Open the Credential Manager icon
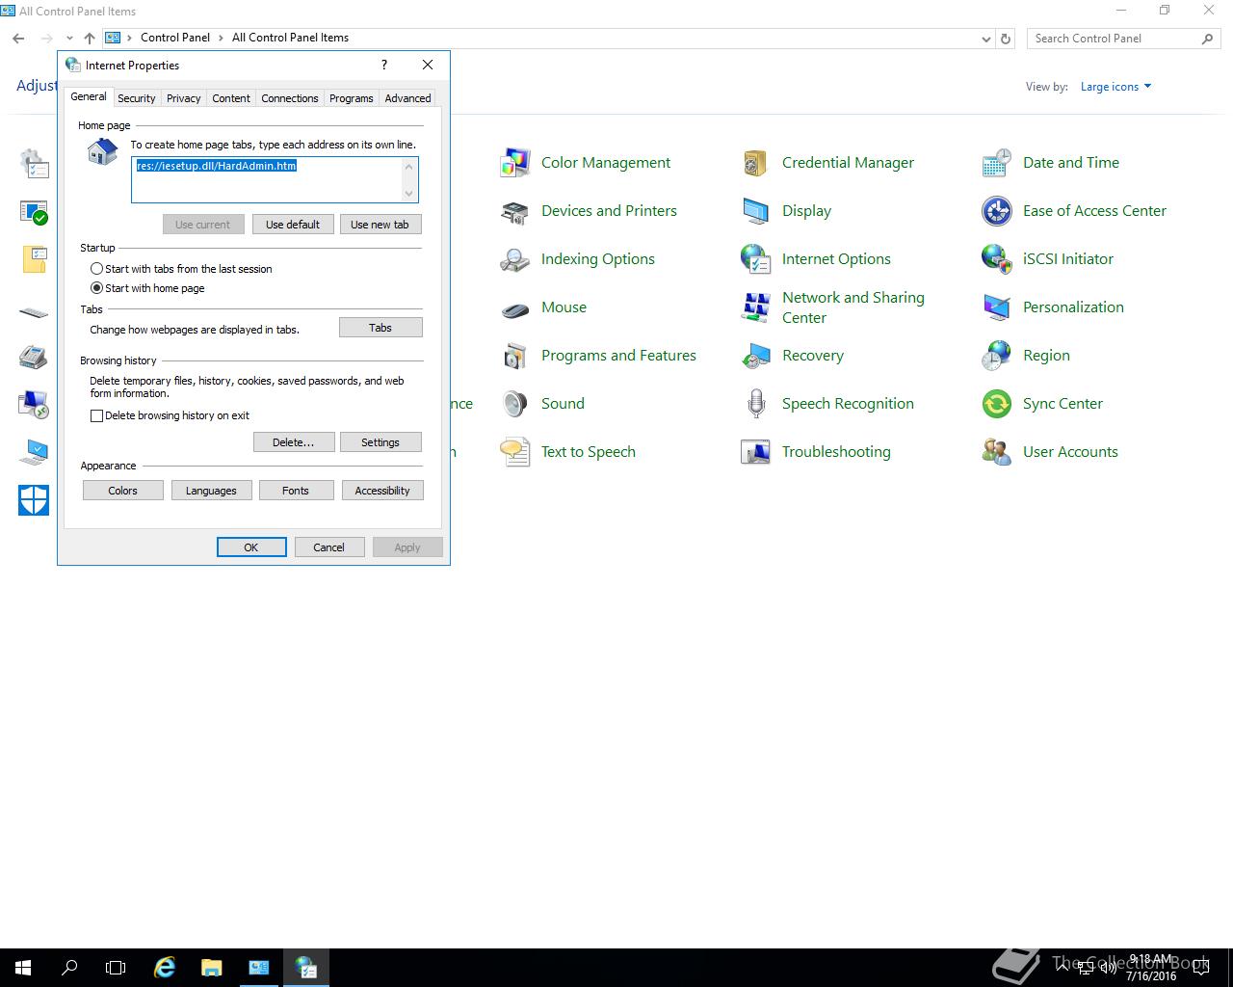This screenshot has height=987, width=1233. (756, 163)
